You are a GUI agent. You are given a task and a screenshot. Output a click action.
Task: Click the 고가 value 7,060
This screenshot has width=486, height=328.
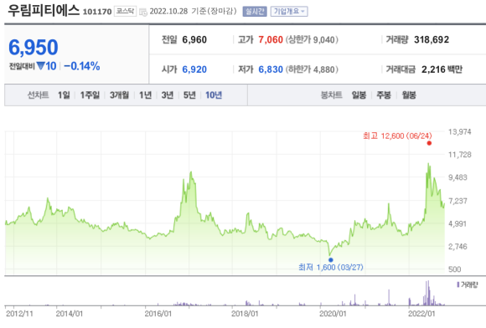pos(271,39)
